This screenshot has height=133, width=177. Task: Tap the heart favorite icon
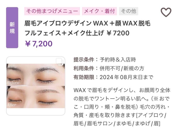[x=166, y=12]
